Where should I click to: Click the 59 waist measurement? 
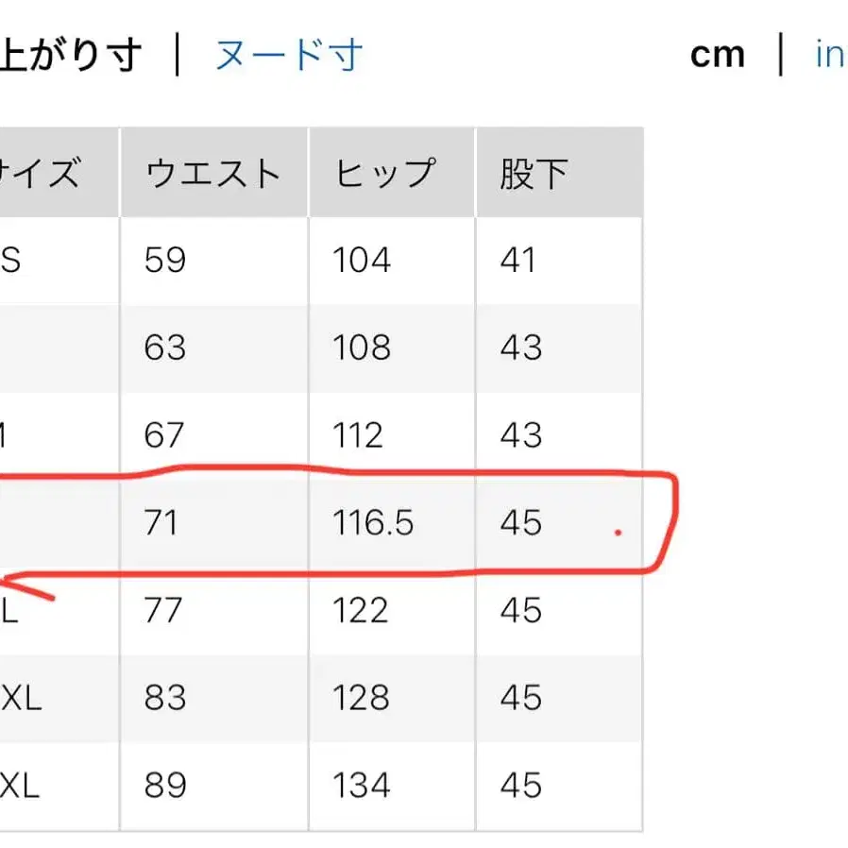(161, 260)
